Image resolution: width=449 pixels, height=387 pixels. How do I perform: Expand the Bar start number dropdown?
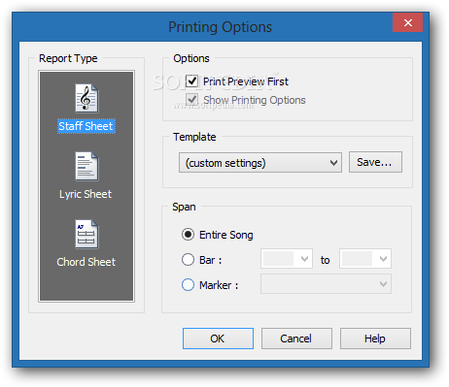click(x=287, y=259)
